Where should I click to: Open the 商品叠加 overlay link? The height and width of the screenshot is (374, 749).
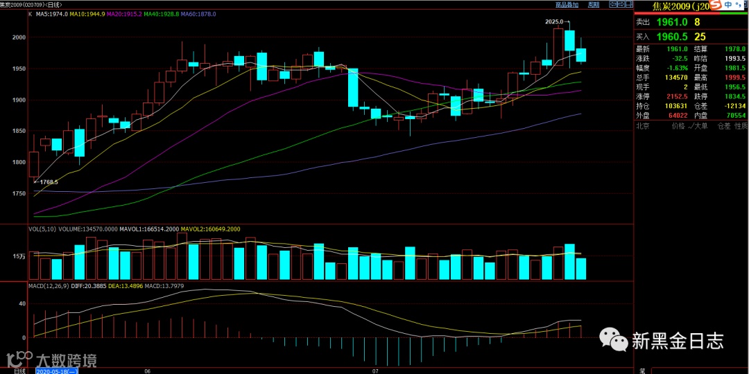pos(567,4)
